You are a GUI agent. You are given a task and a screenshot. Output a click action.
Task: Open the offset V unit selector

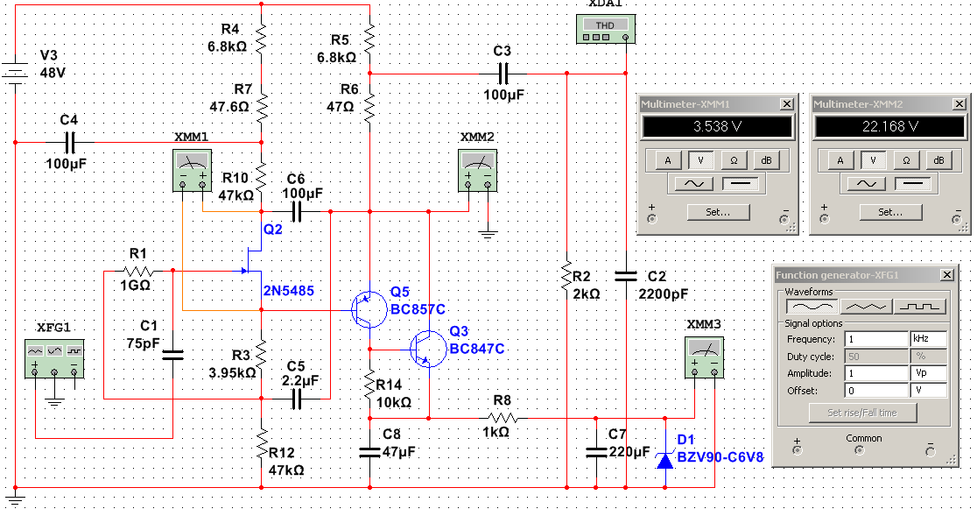(928, 391)
